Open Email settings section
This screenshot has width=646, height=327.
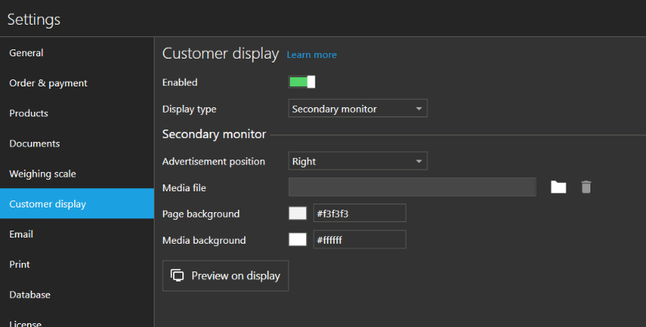pos(77,234)
